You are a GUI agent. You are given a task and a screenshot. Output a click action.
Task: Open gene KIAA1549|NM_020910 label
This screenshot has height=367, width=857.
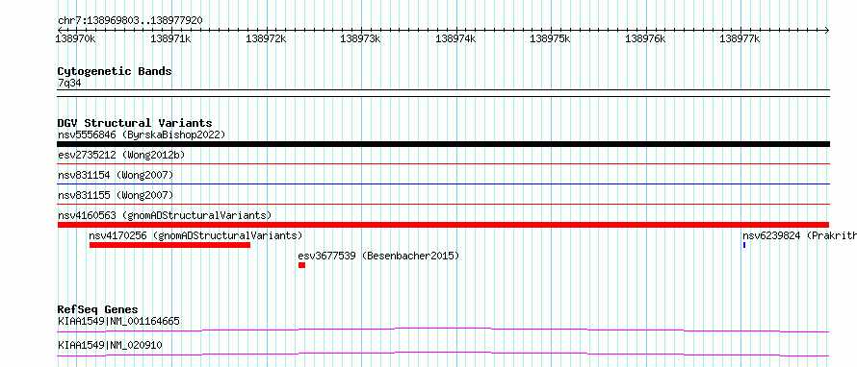point(110,345)
